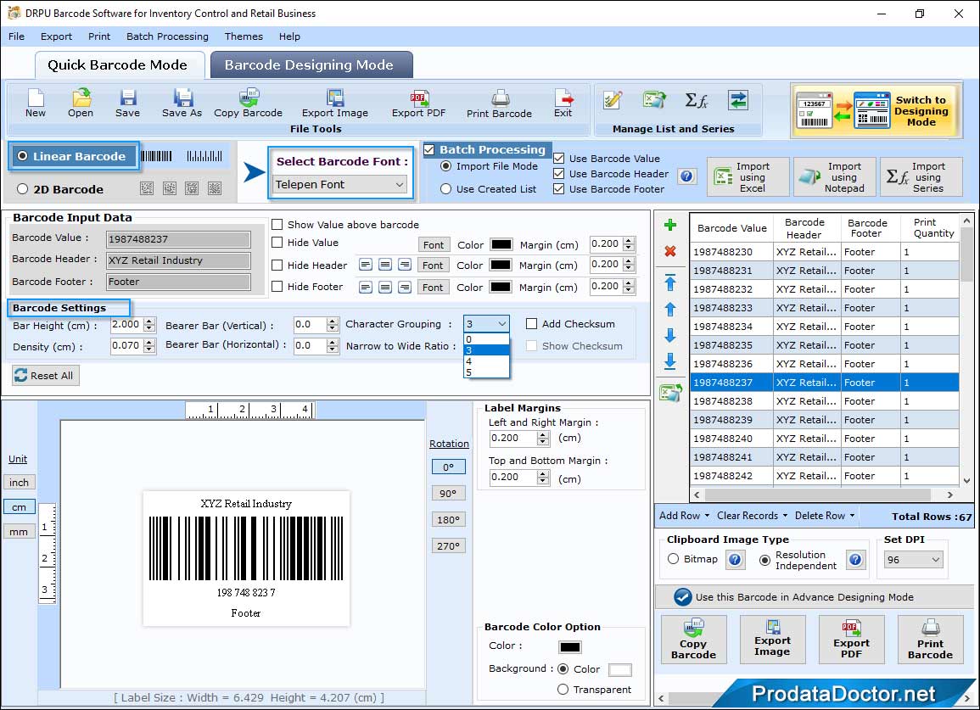This screenshot has width=980, height=710.
Task: Click Print Barcode in File Tools toolbar
Action: (500, 103)
